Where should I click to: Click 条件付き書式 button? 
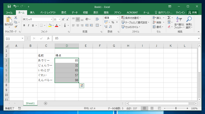point(131,18)
